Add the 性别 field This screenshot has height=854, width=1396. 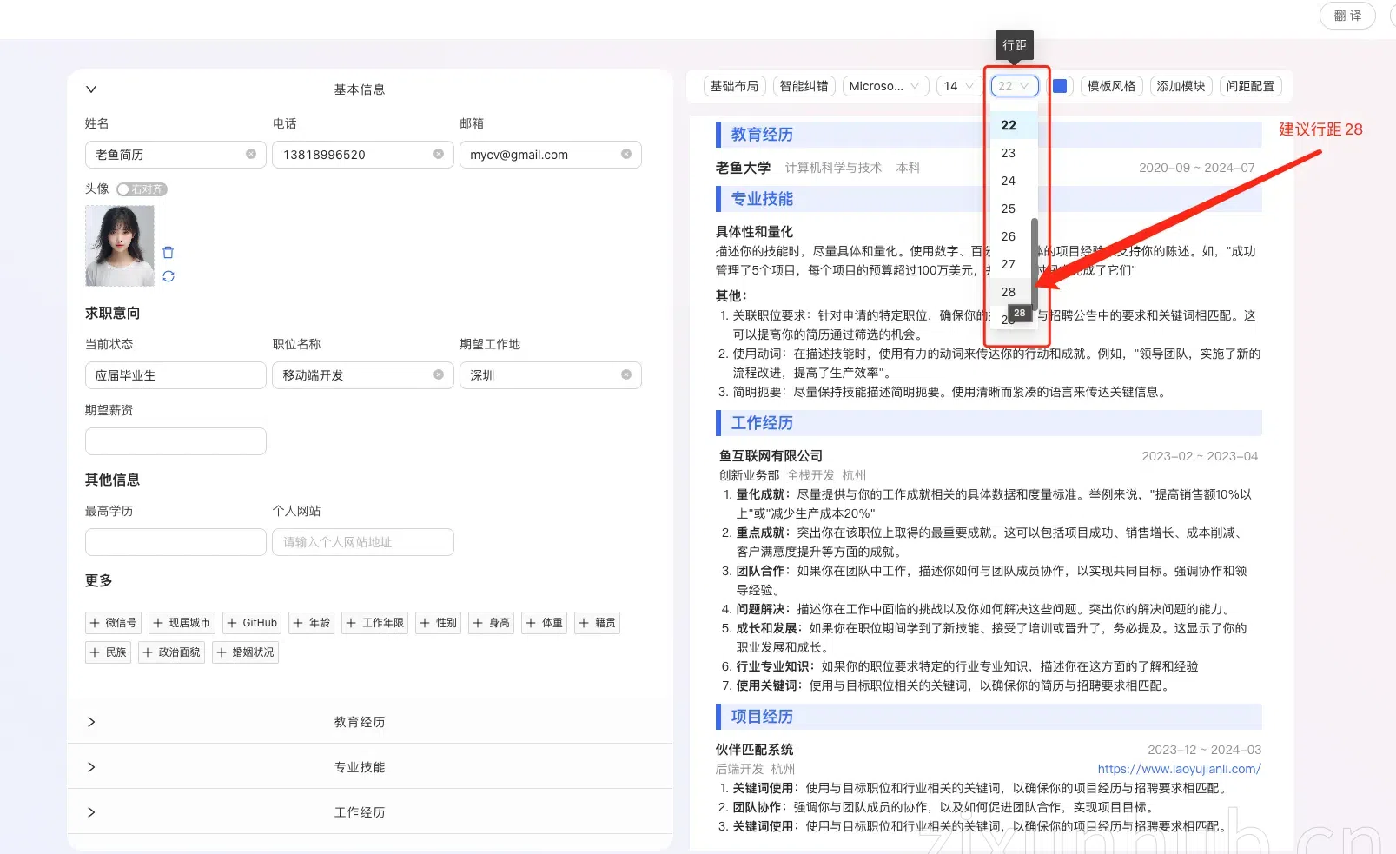click(439, 623)
